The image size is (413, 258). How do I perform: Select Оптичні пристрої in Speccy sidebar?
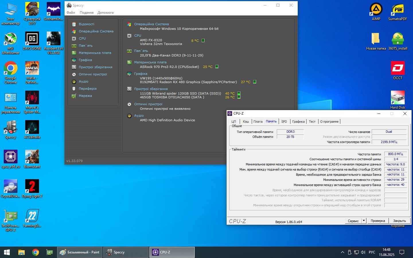(93, 74)
